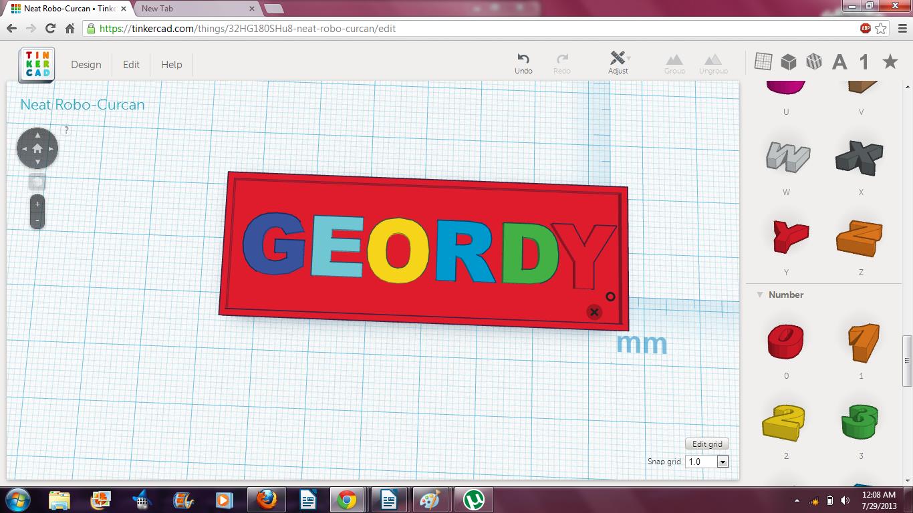Click the Edit grid button
The image size is (913, 513).
coord(706,444)
